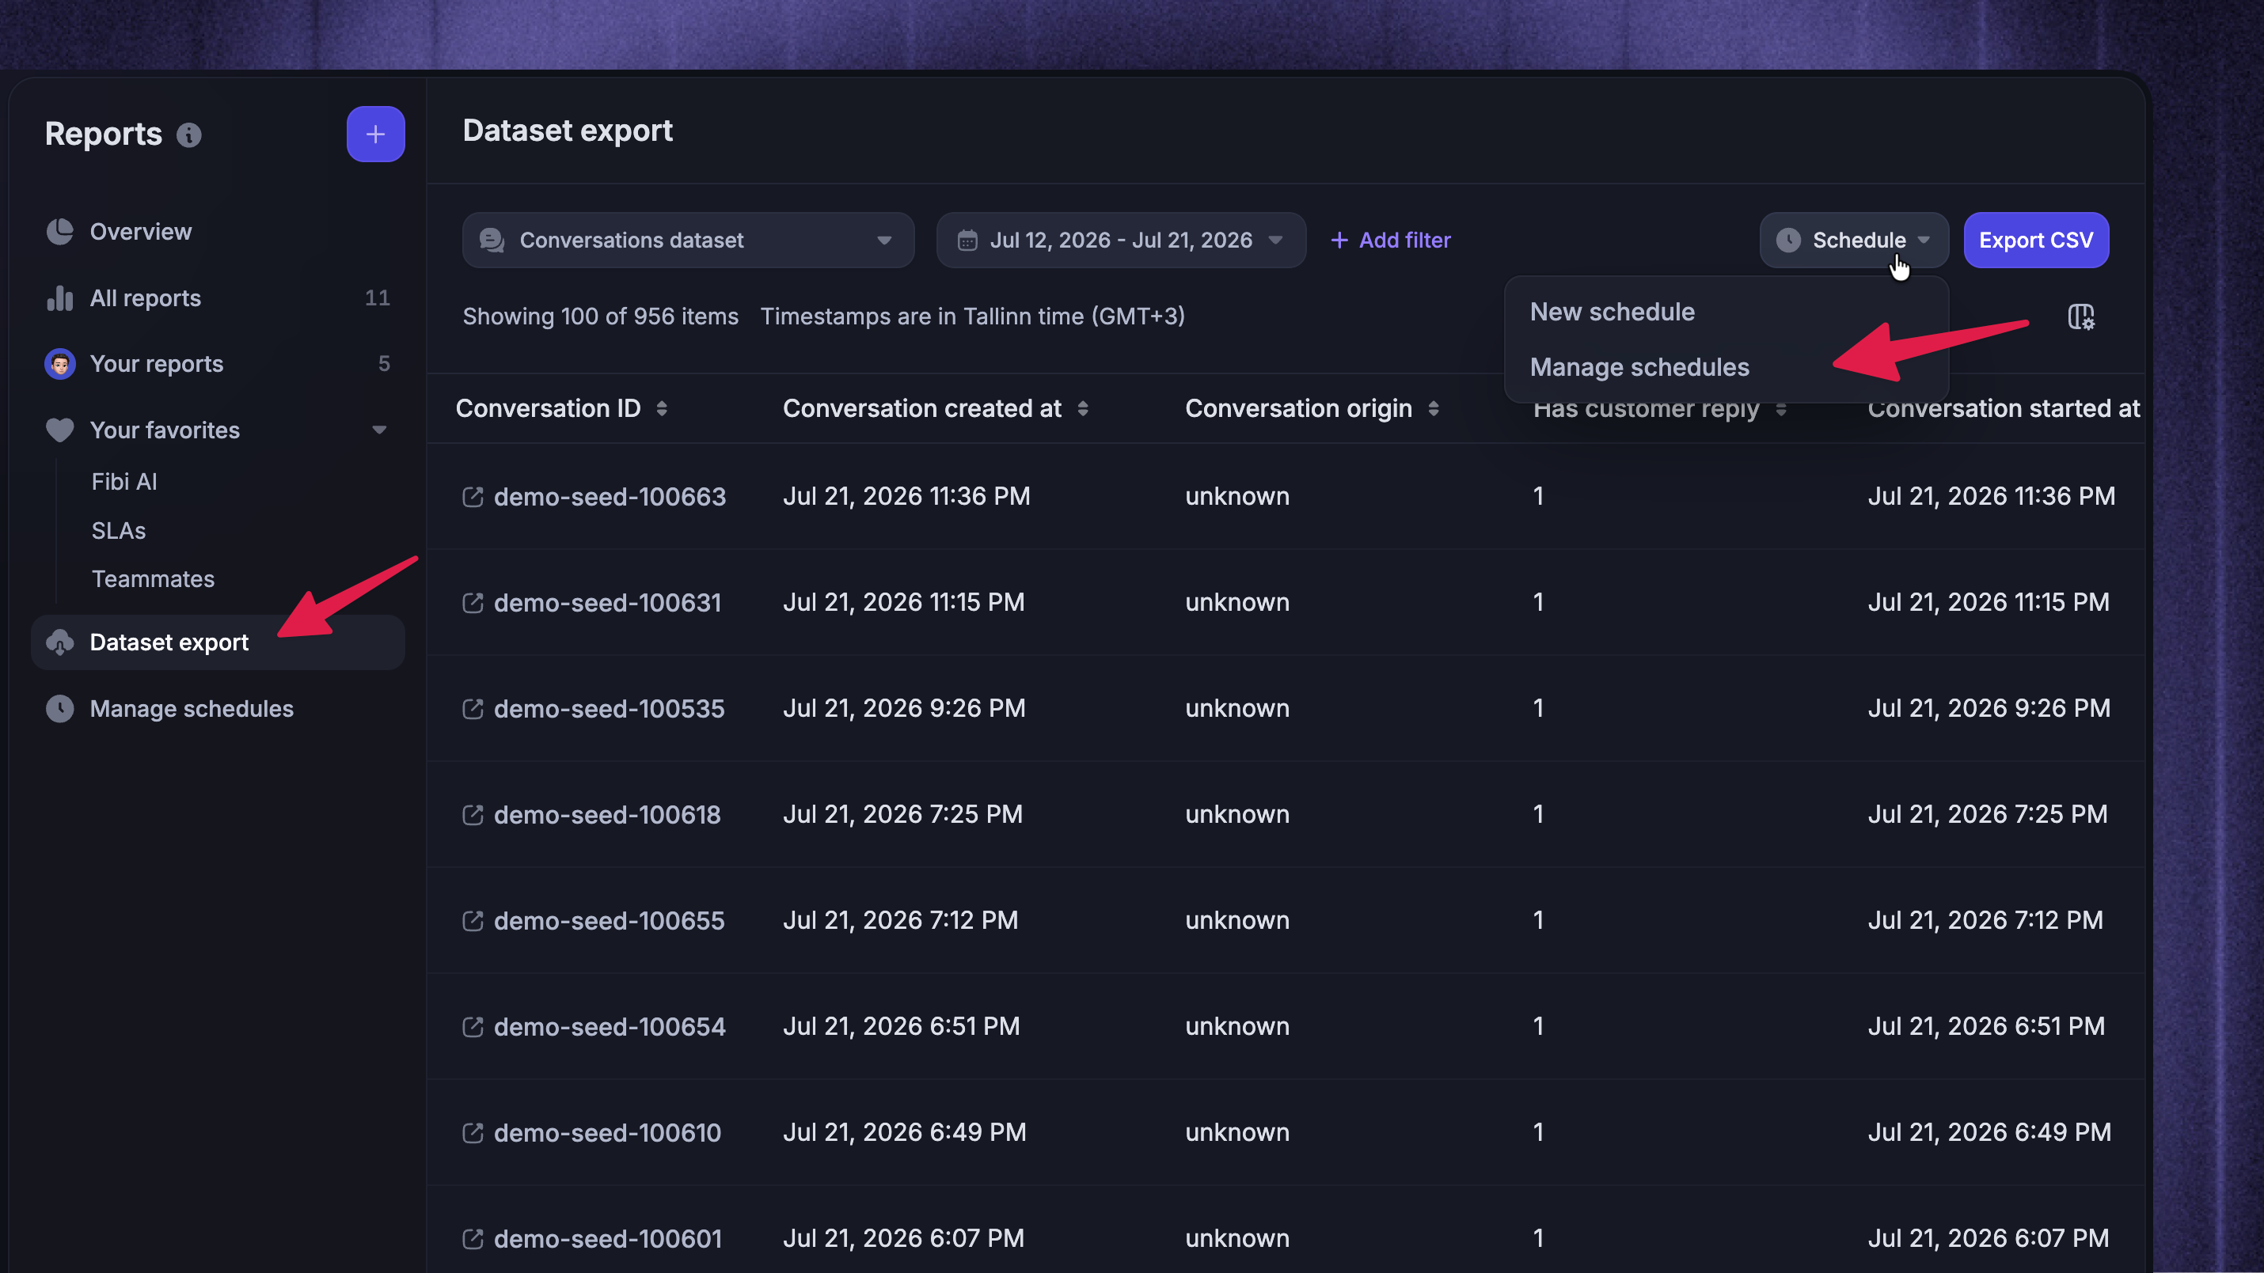Click the Dataset export cloud icon
This screenshot has width=2264, height=1273.
point(59,642)
